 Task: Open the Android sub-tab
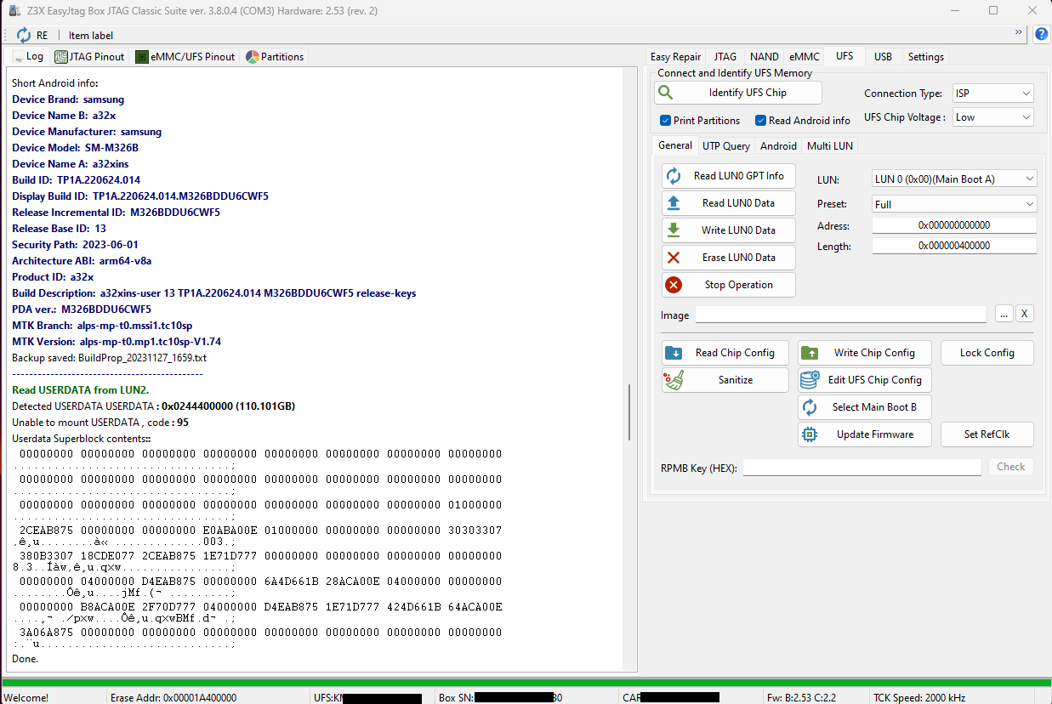click(x=778, y=146)
